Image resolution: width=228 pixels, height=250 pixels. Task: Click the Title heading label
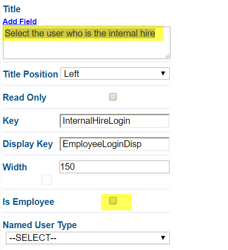pos(12,9)
